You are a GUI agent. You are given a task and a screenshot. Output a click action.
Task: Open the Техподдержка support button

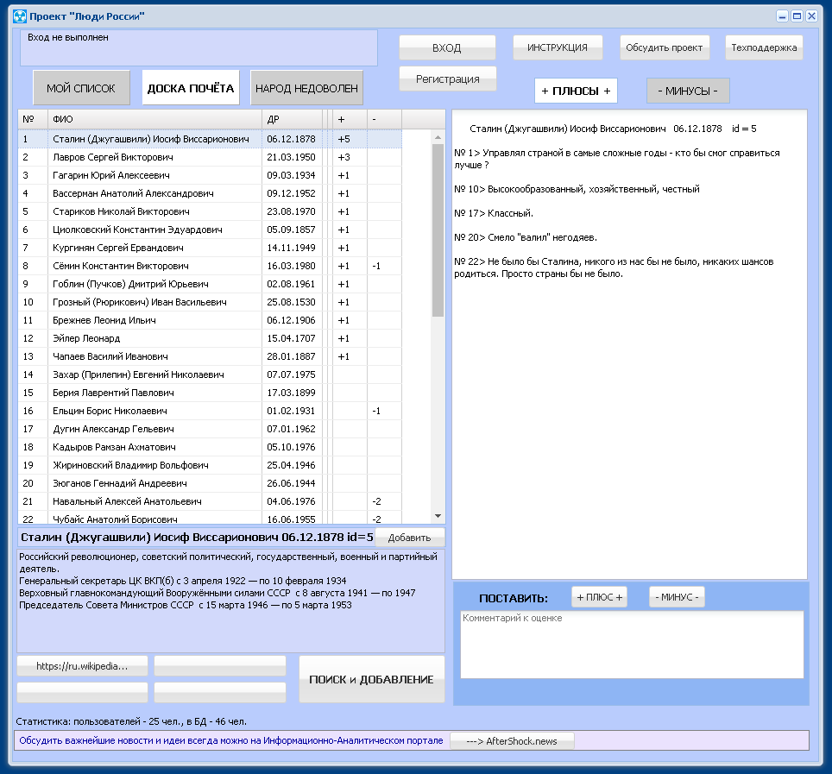(764, 47)
